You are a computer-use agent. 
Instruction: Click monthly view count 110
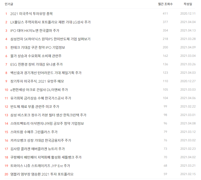tap(165, 81)
